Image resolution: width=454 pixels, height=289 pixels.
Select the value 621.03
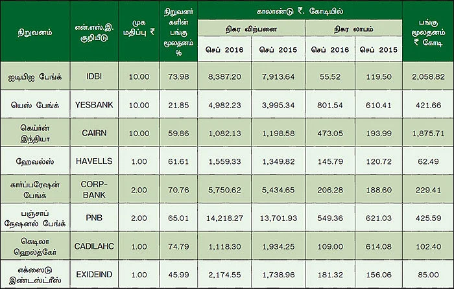click(379, 218)
